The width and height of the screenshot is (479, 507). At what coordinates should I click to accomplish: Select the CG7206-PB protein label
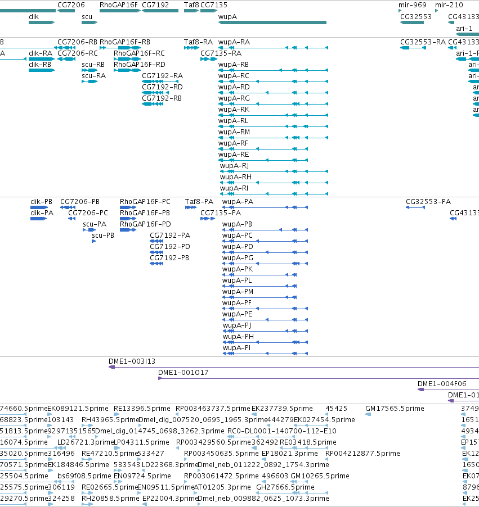point(80,201)
